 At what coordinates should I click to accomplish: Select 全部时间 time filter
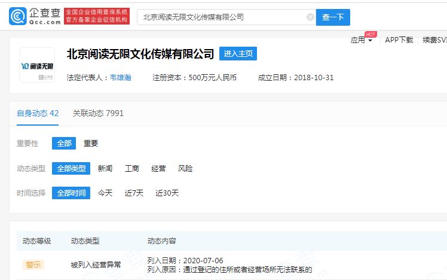pos(71,193)
